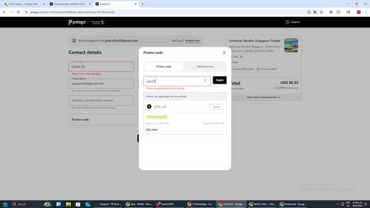Go forward in browser history
Image resolution: width=370 pixels, height=208 pixels.
[11, 12]
